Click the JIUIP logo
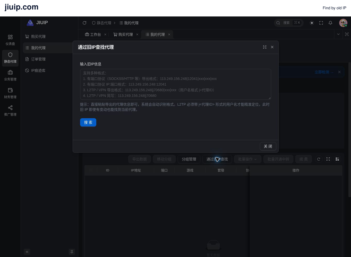The height and width of the screenshot is (257, 351). coord(37,23)
